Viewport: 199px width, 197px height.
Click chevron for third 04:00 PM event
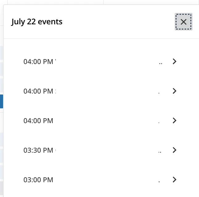(x=174, y=121)
